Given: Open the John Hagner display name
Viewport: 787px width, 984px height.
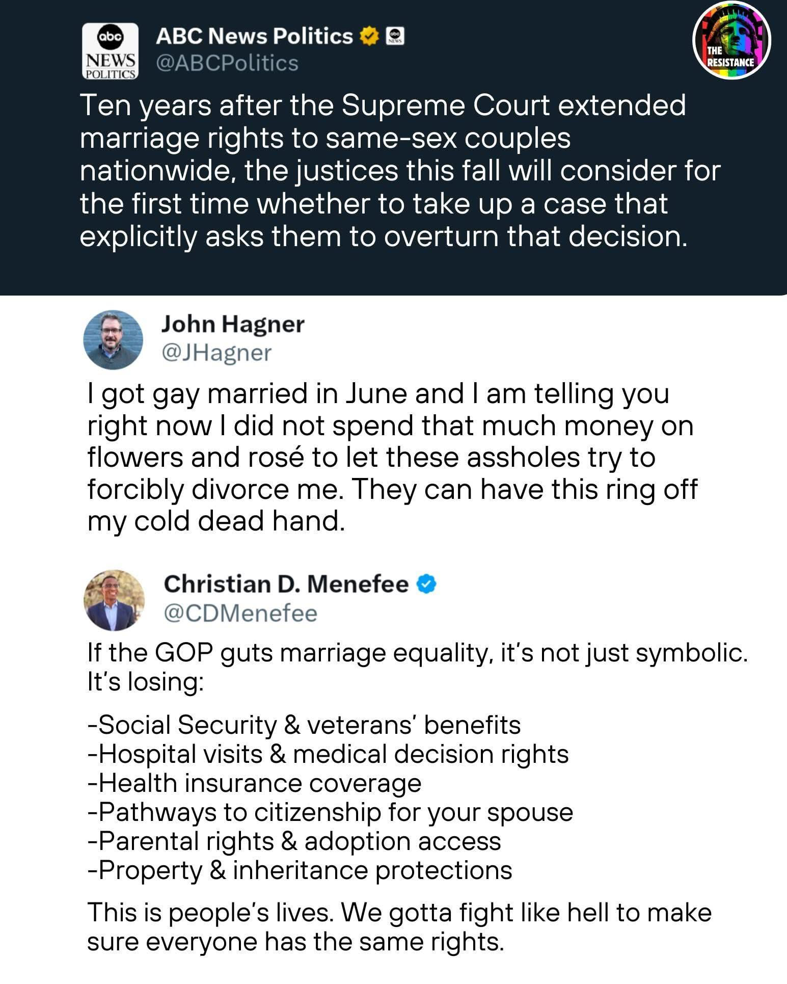Looking at the screenshot, I should click(x=233, y=324).
